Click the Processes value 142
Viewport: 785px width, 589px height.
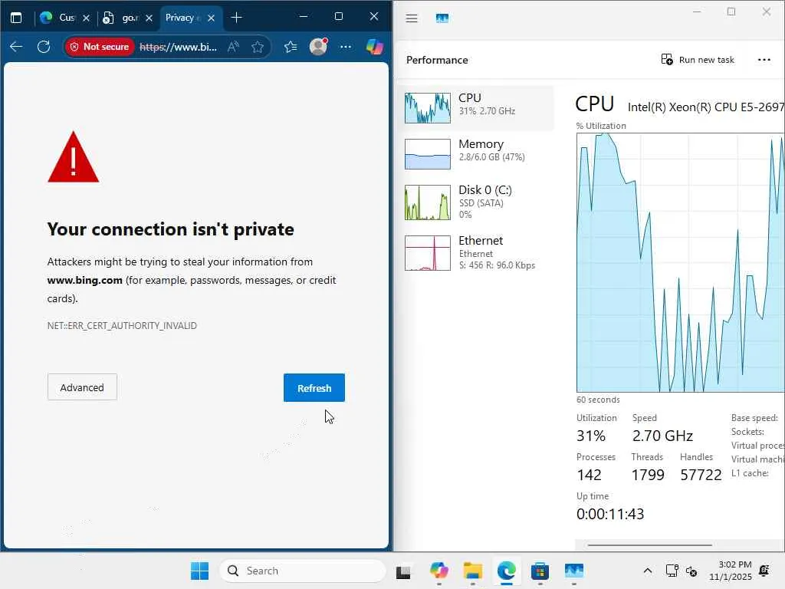tap(589, 475)
